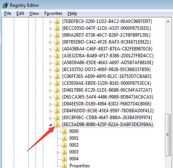Select the {A3E32DBA-BA89-4F17-8386-2D0127FBD4CC} key label

pyautogui.click(x=108, y=56)
